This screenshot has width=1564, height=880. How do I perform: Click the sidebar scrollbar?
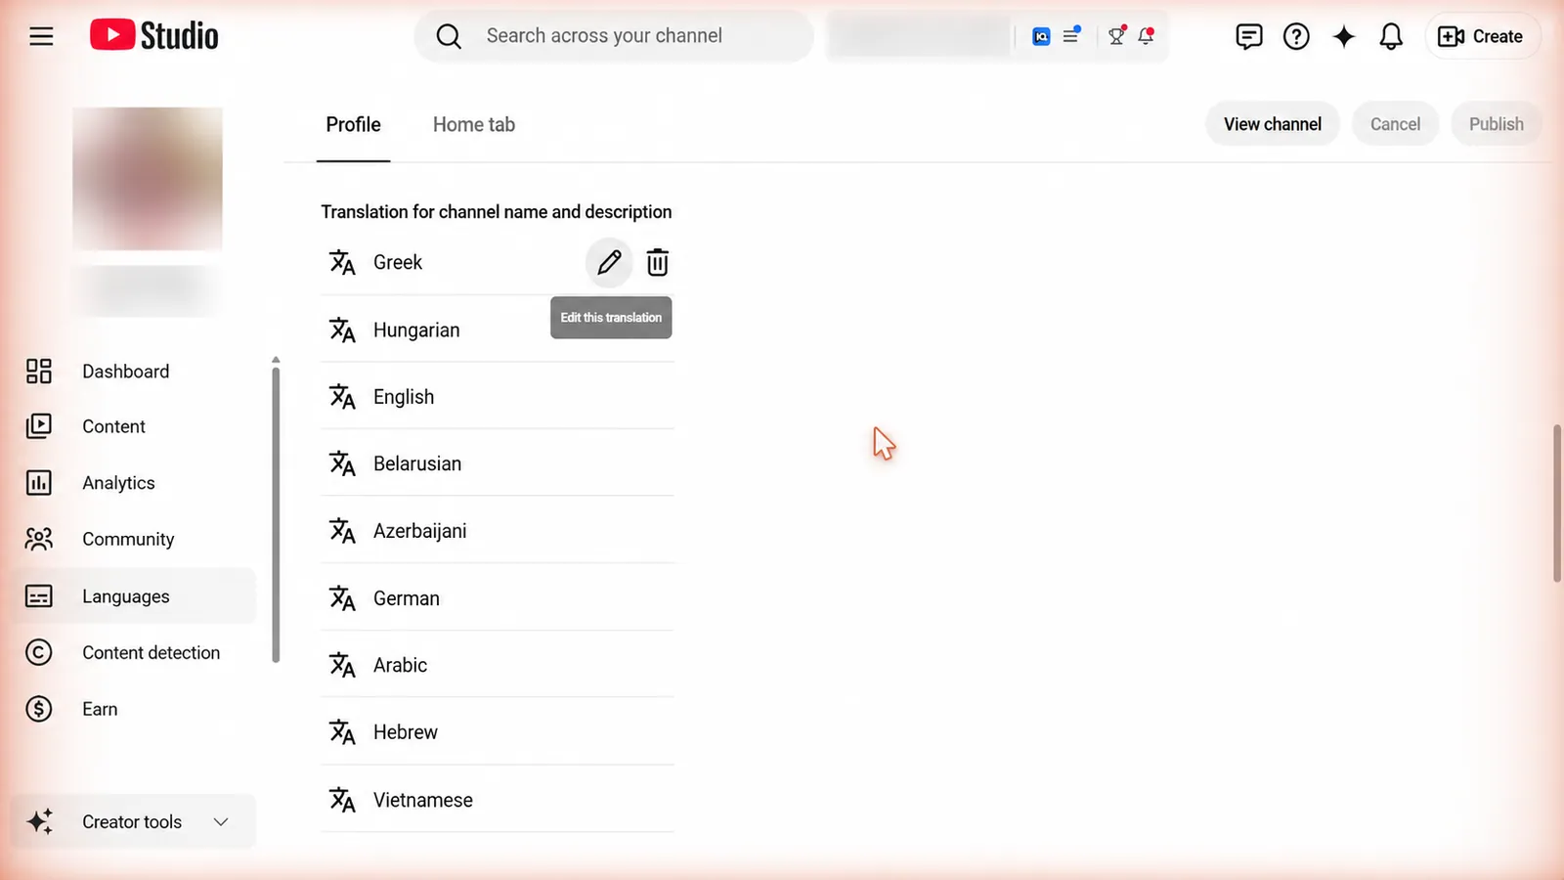(x=276, y=513)
